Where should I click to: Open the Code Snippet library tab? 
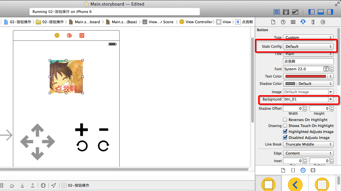click(x=293, y=170)
